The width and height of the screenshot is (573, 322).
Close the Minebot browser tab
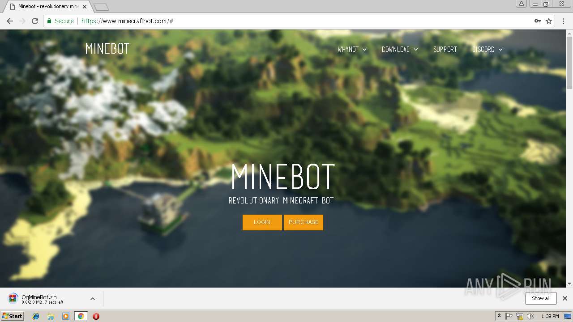[85, 7]
